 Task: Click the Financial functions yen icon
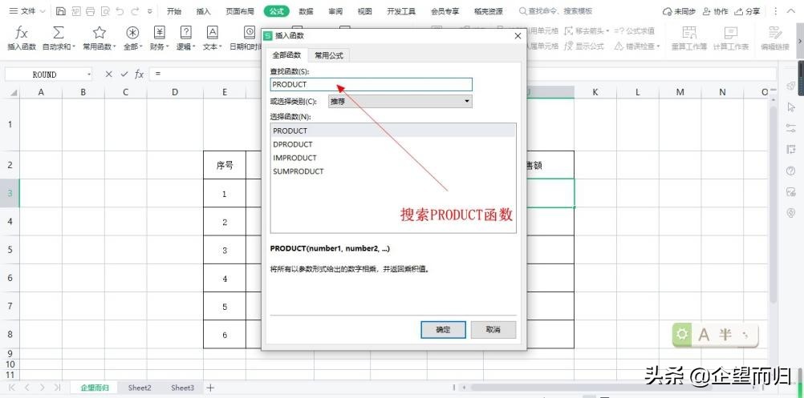pyautogui.click(x=159, y=33)
